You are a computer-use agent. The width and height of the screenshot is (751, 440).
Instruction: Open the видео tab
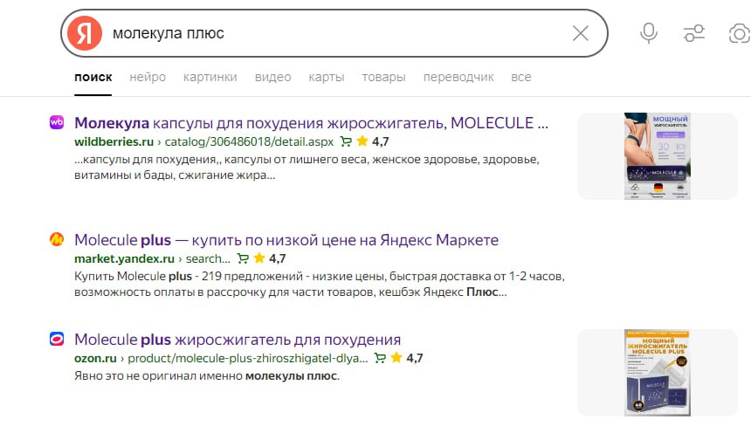click(272, 77)
